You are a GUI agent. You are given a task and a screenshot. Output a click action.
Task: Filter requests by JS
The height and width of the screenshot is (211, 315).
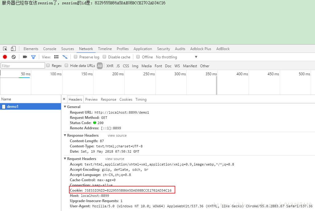click(x=118, y=66)
